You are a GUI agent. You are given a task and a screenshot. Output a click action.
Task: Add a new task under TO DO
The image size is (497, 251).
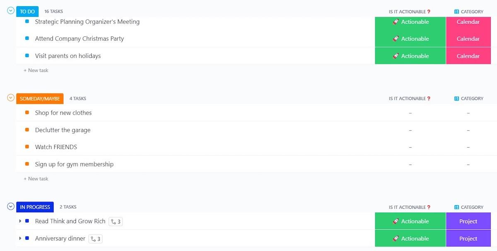(x=36, y=70)
